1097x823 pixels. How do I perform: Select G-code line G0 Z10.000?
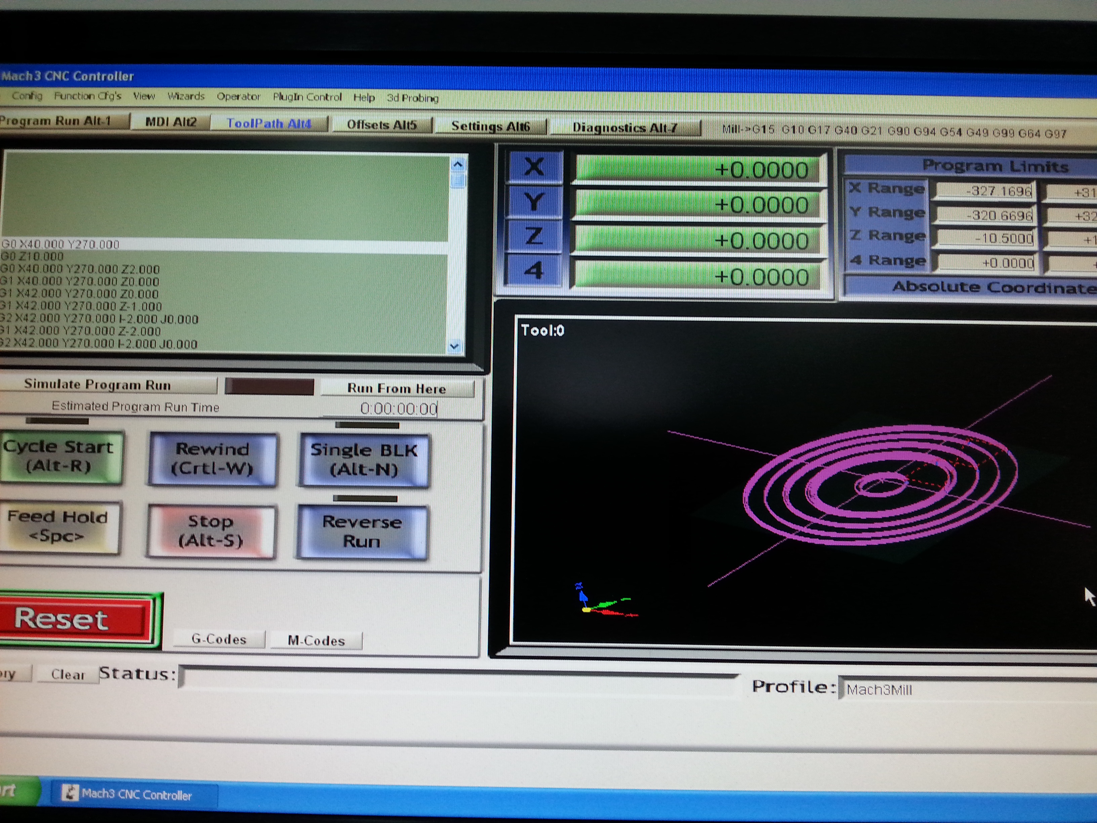click(x=33, y=257)
